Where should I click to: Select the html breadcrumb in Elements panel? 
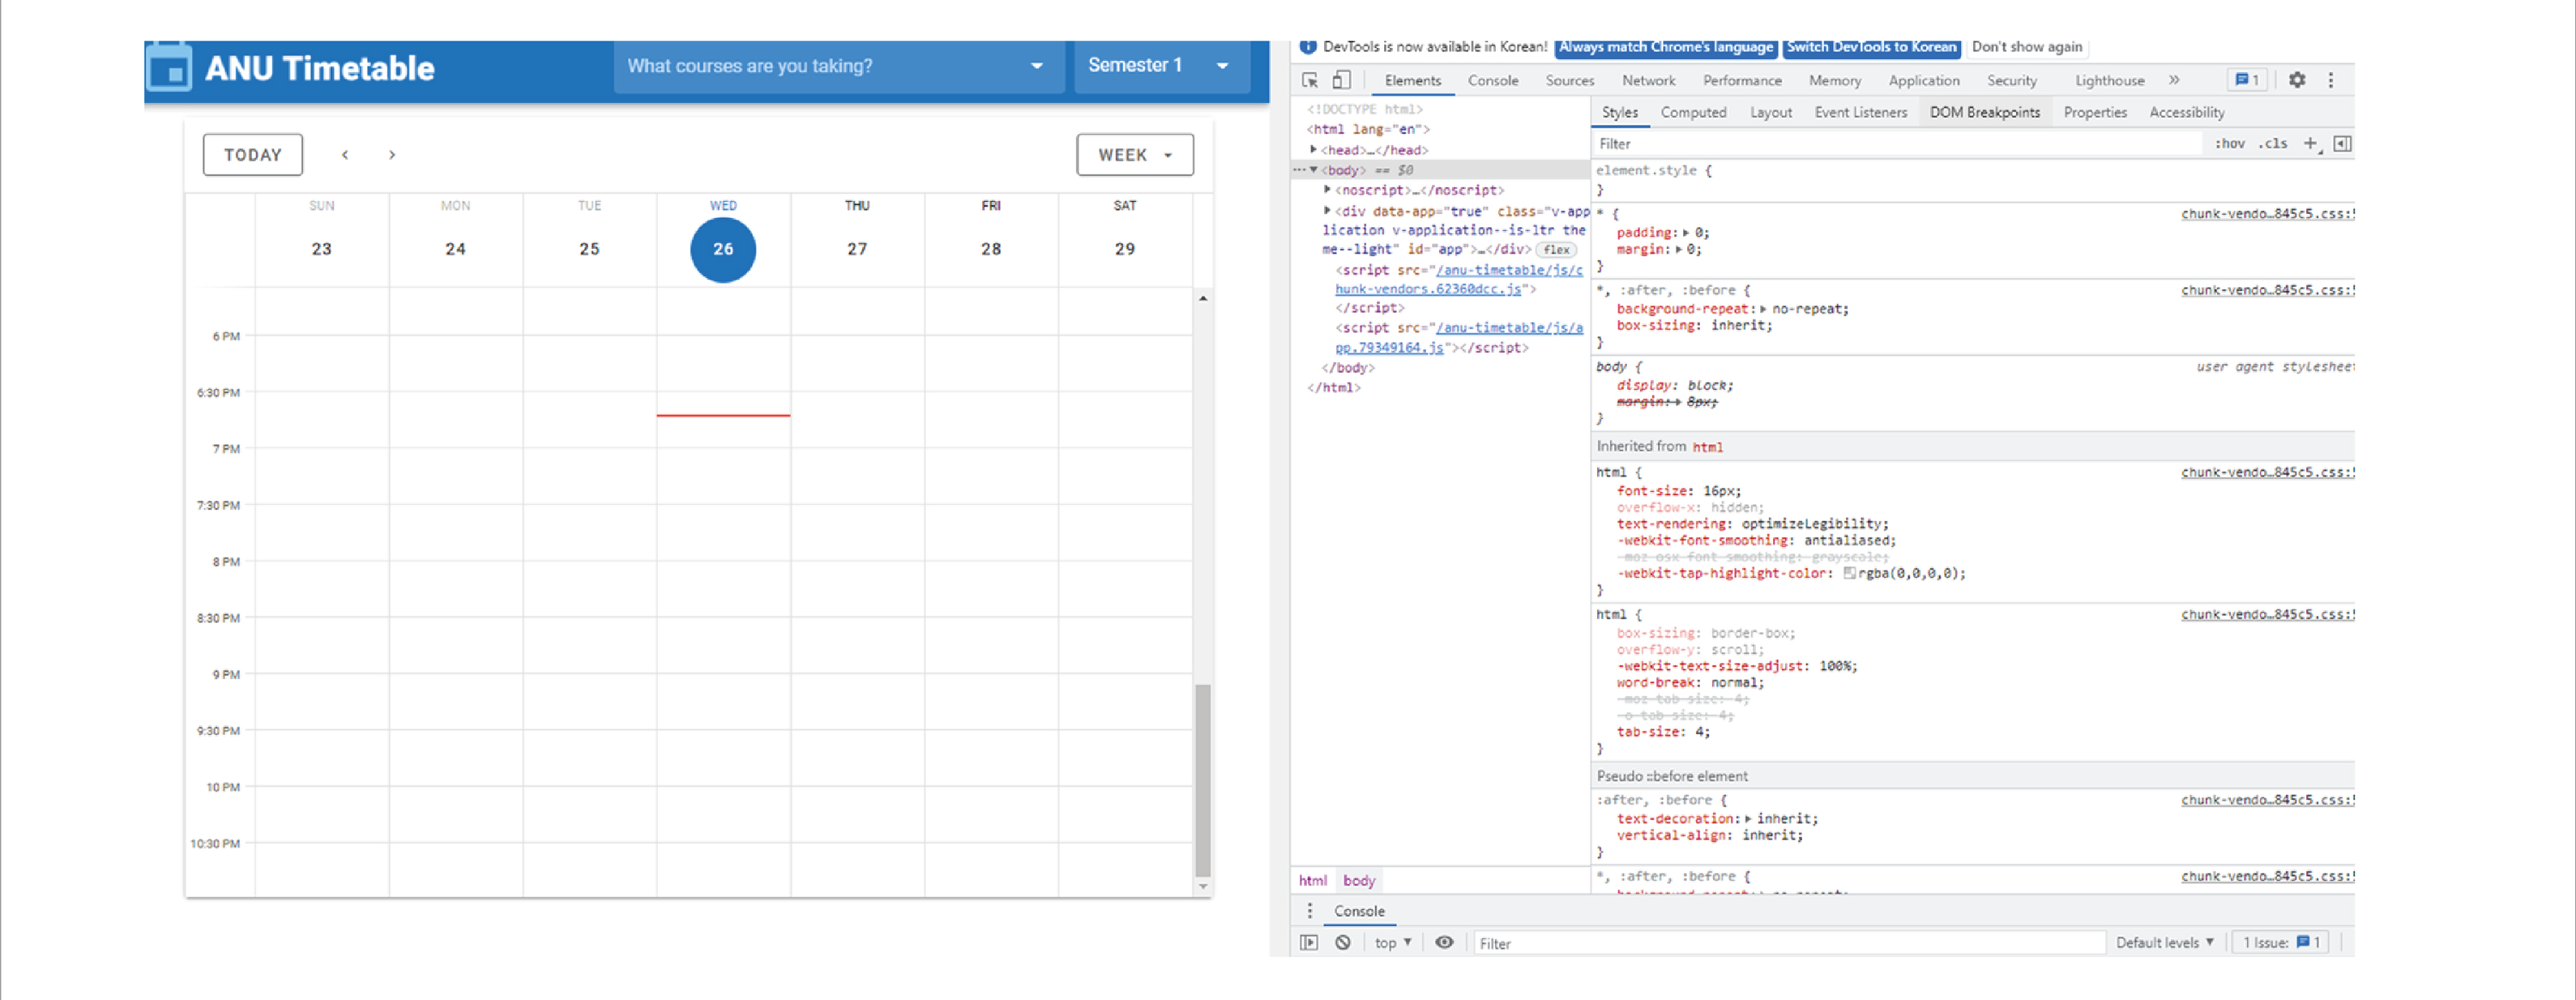pyautogui.click(x=1312, y=880)
